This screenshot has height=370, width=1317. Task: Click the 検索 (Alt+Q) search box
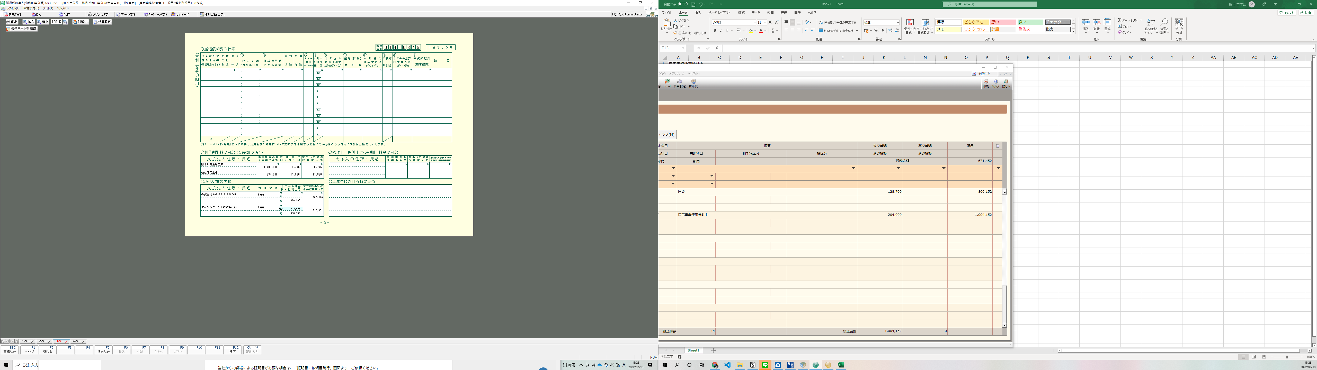click(990, 4)
